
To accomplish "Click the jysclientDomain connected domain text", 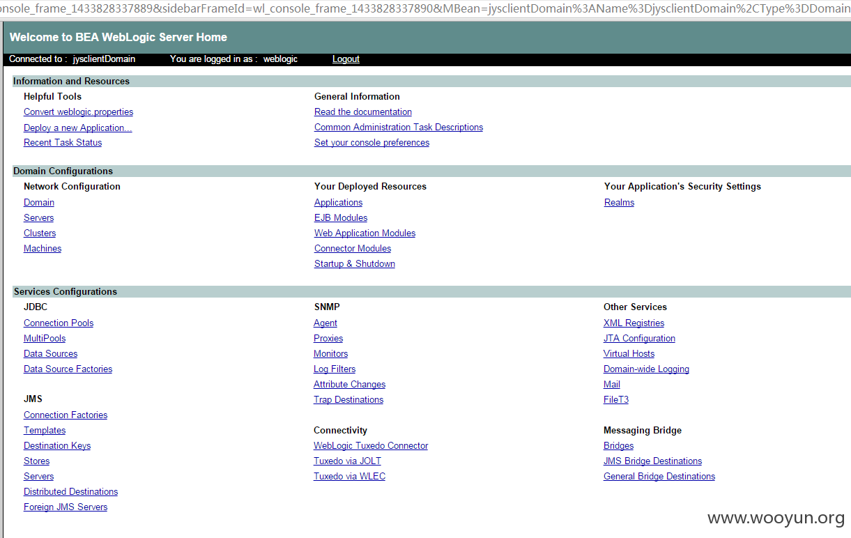I will coord(104,59).
